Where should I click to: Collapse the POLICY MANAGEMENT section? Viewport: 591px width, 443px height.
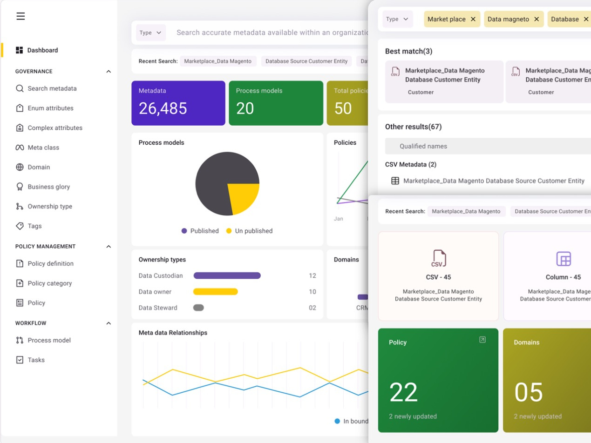(108, 246)
